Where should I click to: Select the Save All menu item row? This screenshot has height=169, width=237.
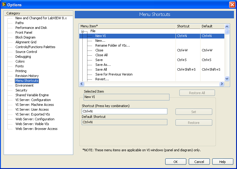pos(101,69)
